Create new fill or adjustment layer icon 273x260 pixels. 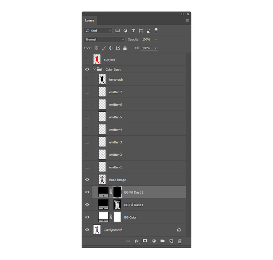154,241
